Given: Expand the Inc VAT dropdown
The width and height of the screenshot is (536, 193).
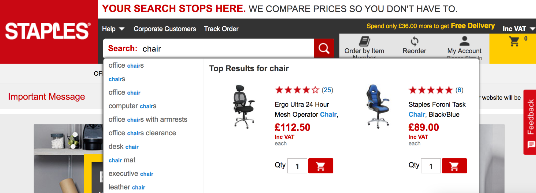Looking at the screenshot, I should coord(518,29).
